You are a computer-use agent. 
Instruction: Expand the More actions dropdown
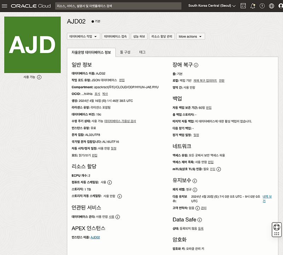click(x=191, y=36)
